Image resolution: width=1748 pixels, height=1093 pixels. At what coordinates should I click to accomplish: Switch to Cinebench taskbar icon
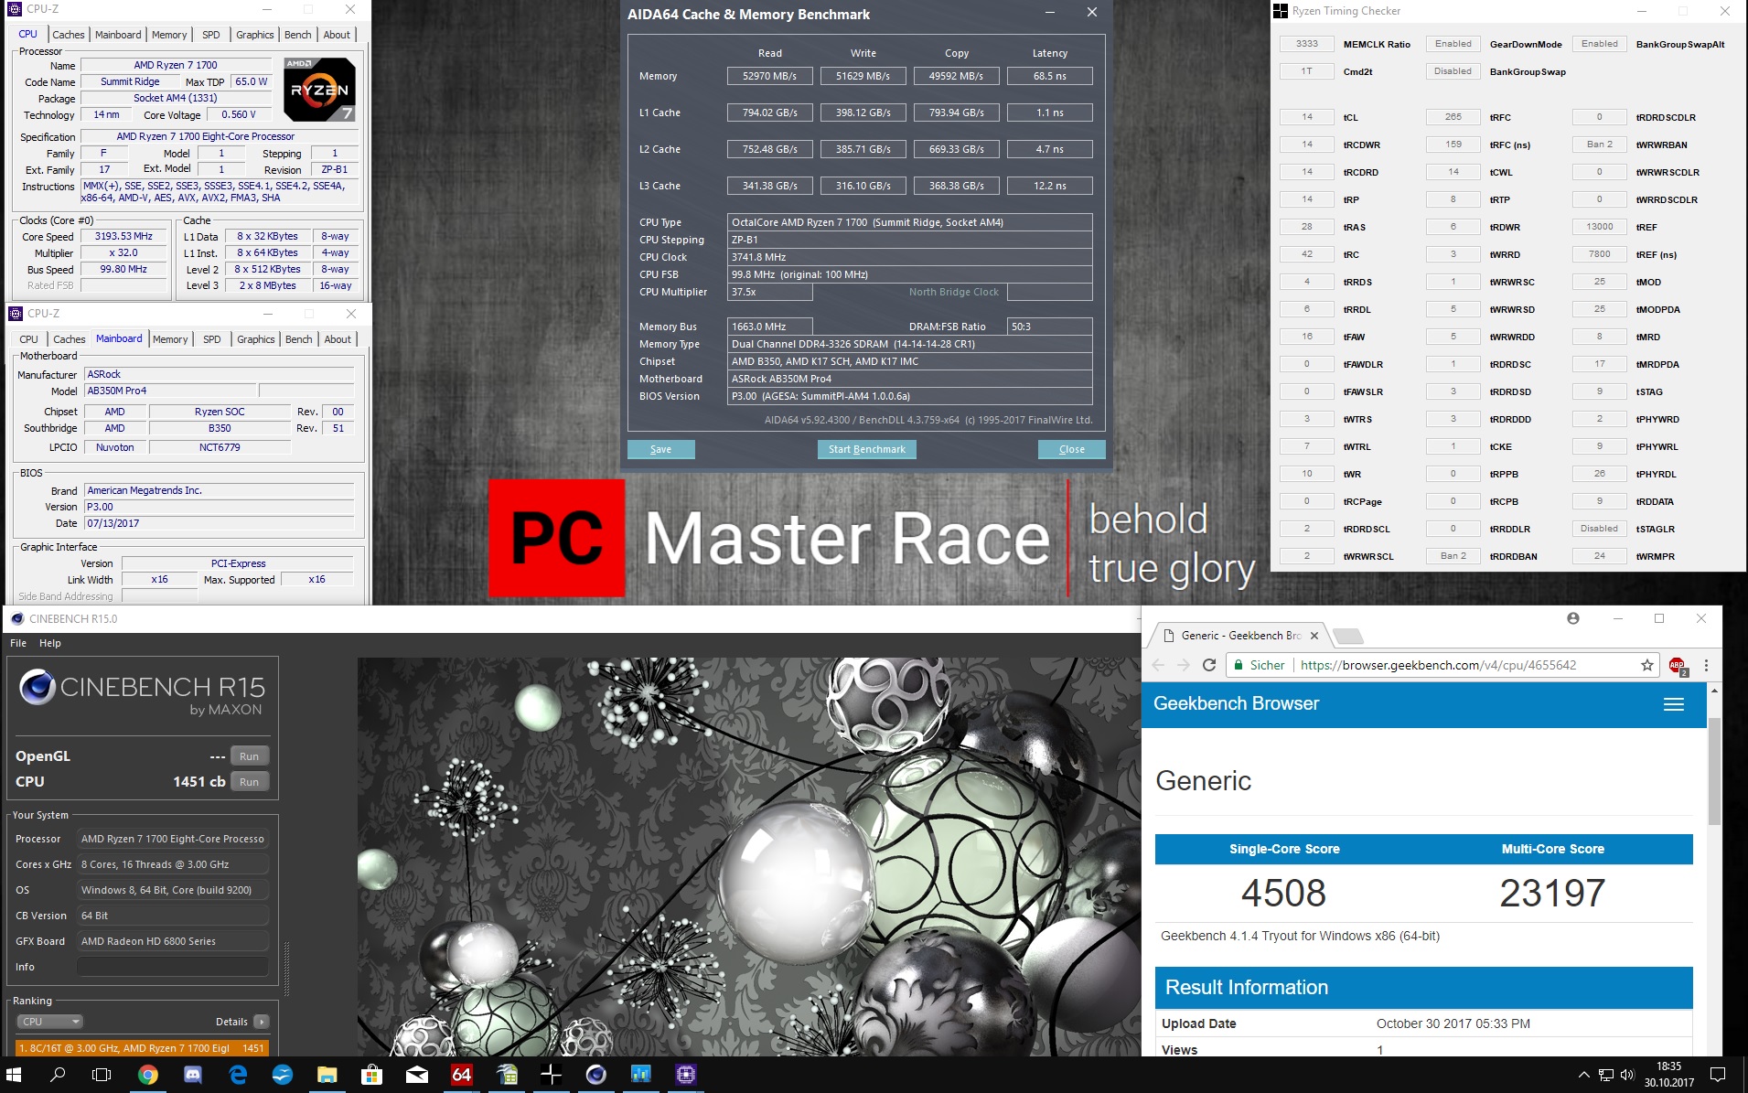[595, 1075]
